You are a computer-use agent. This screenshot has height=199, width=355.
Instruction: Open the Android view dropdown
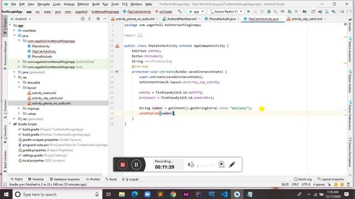point(21,19)
